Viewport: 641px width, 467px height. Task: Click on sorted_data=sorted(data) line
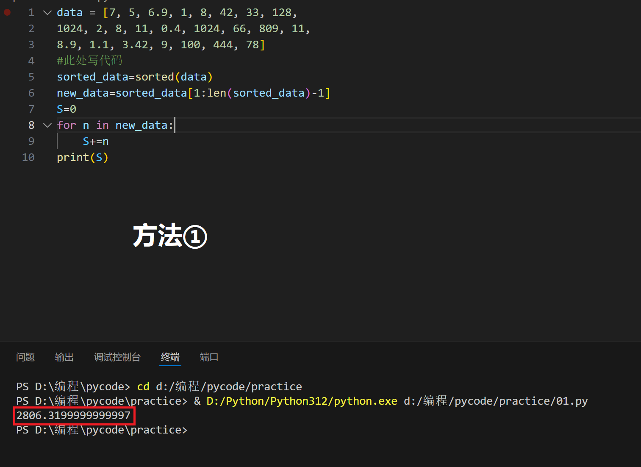(135, 77)
